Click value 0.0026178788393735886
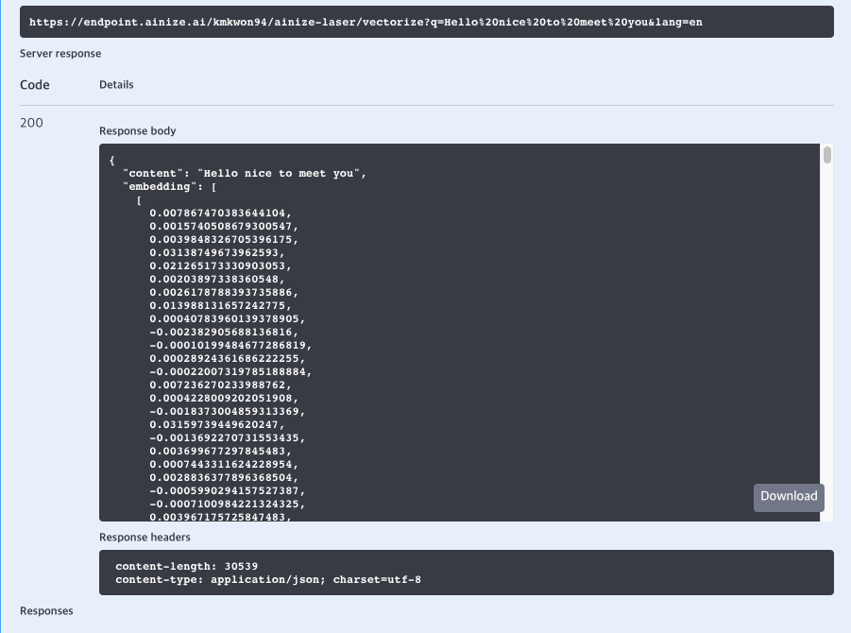This screenshot has height=633, width=851. point(224,292)
